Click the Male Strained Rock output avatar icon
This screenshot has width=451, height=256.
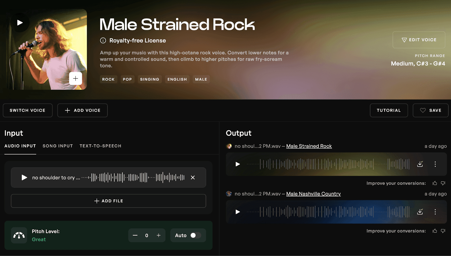coord(229,146)
